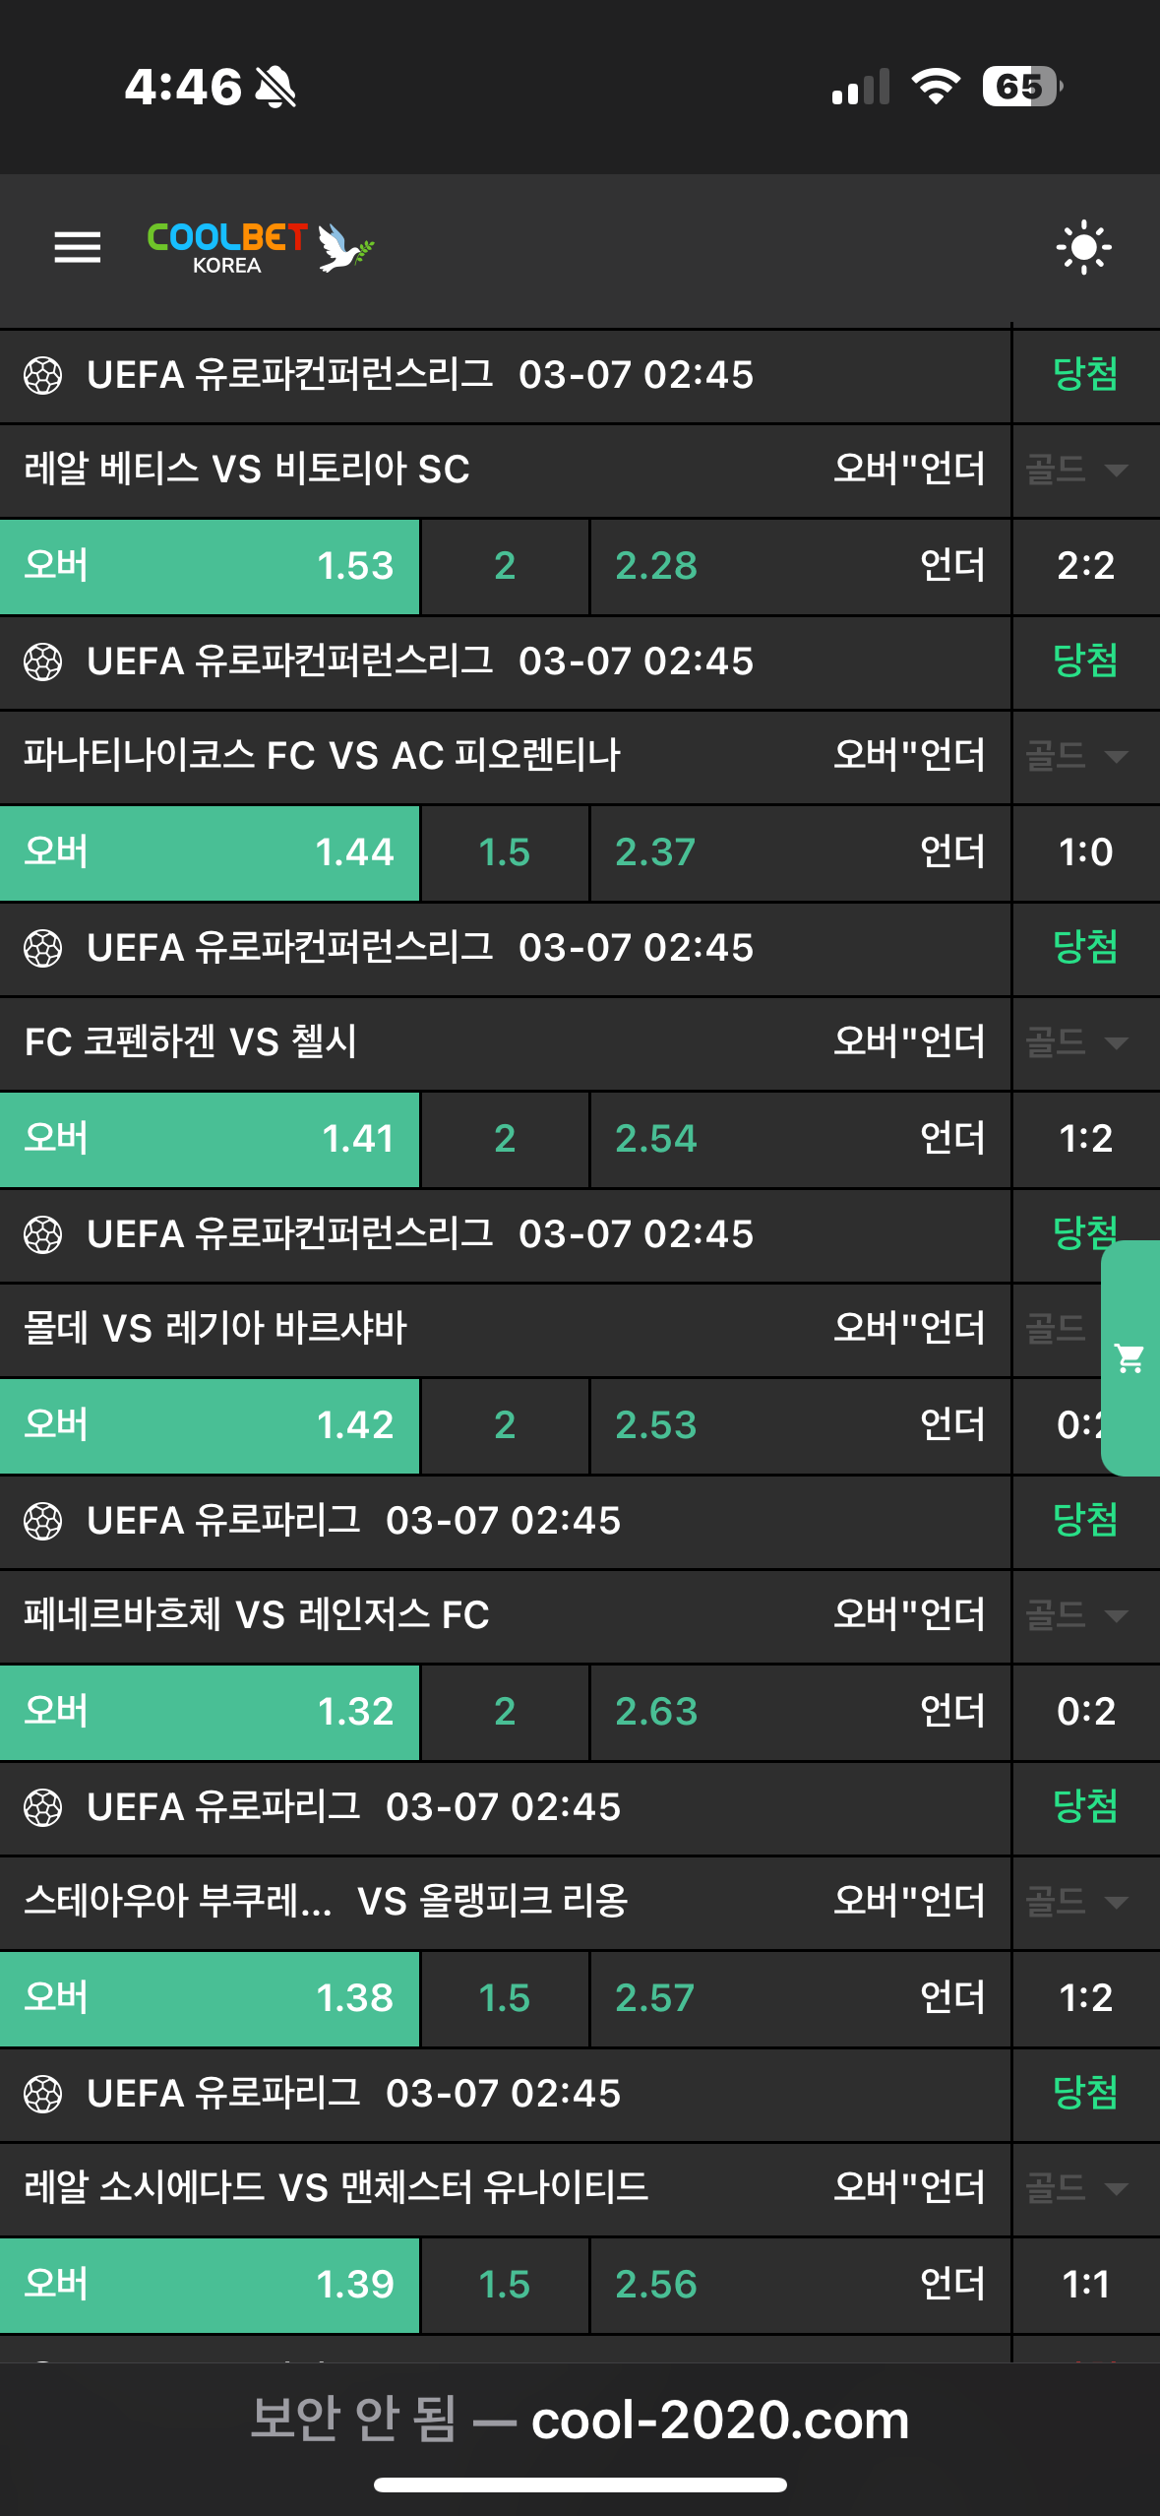Select 오버 1.41 odds for Copenhagen vs Chelsea
Viewport: 1160px width, 2516px height.
210,1139
